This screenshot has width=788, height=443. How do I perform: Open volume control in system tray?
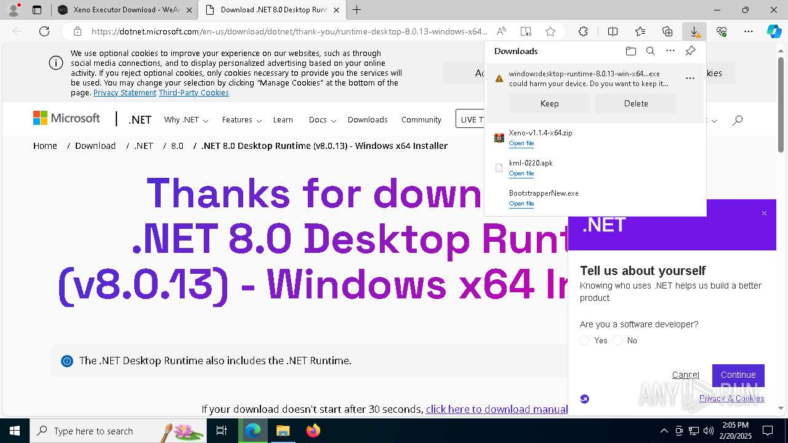point(708,431)
